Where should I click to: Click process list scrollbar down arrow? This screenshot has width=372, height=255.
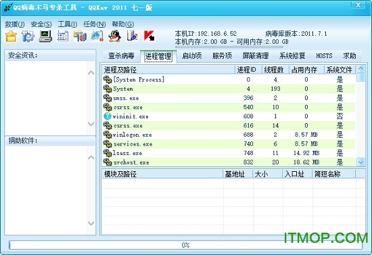pos(361,162)
